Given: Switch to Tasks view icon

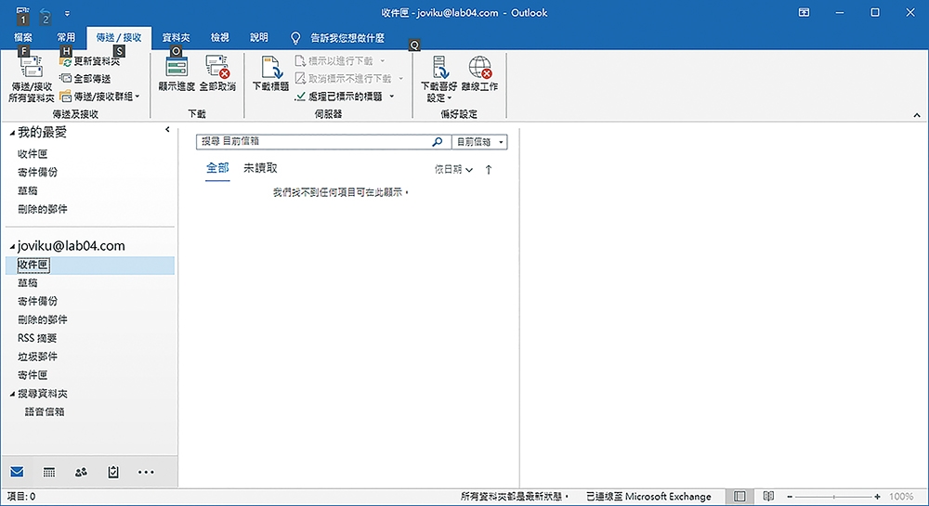Looking at the screenshot, I should pos(113,472).
